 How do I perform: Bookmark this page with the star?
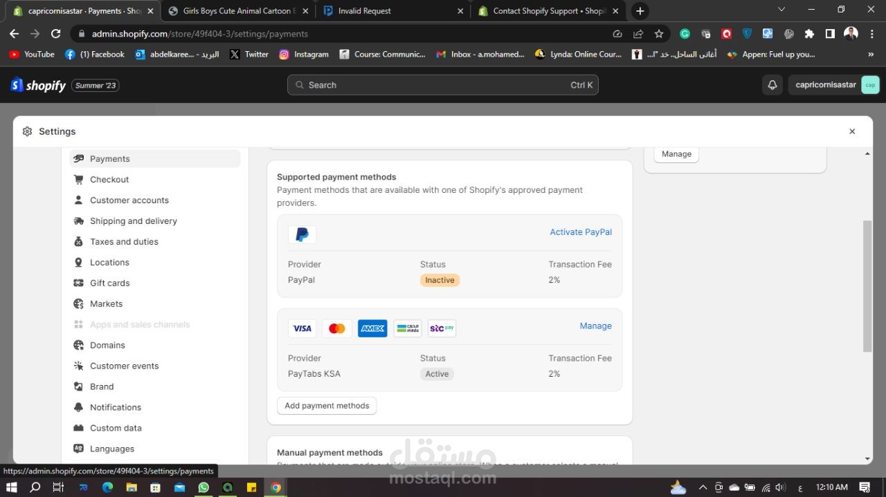(x=659, y=34)
